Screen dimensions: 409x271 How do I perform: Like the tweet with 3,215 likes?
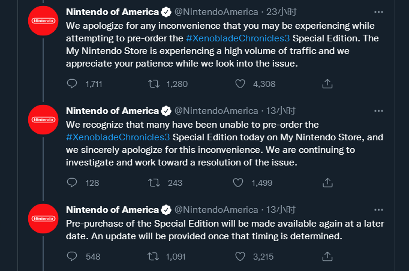click(240, 257)
